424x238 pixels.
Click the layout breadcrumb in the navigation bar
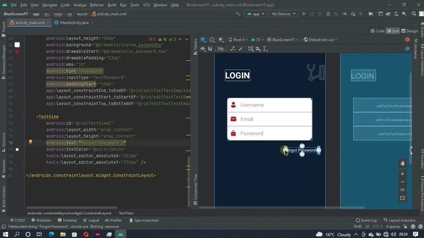coord(82,14)
